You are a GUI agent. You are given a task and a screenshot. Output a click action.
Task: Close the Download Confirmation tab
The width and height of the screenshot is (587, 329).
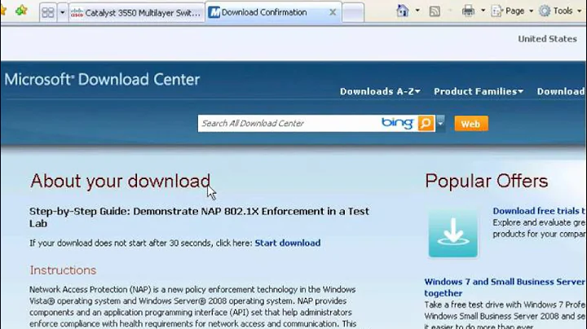tap(333, 12)
